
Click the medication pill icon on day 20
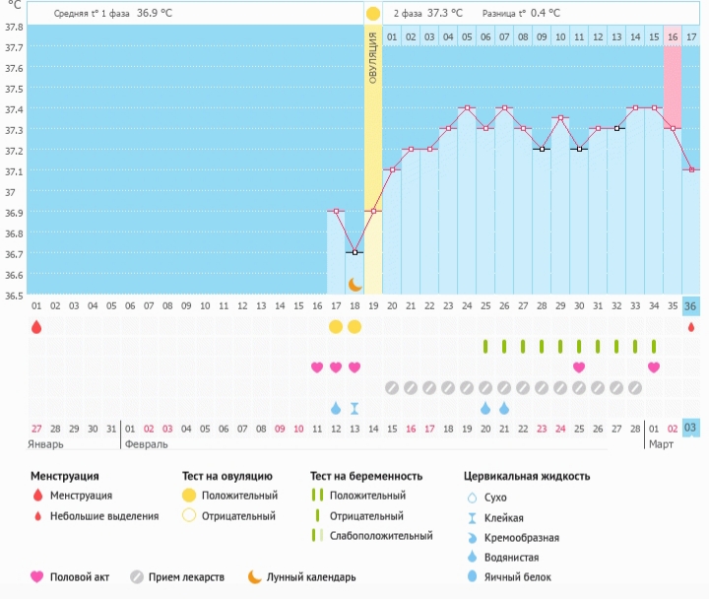point(392,387)
